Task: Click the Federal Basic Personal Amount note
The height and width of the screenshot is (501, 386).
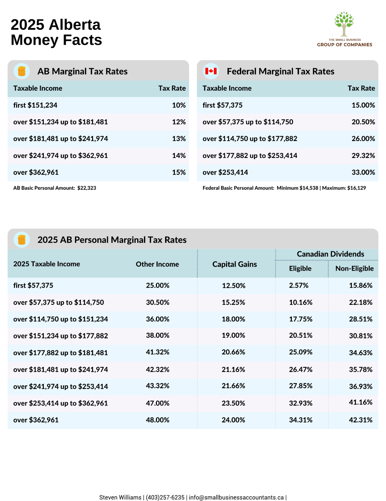Action: pos(284,188)
